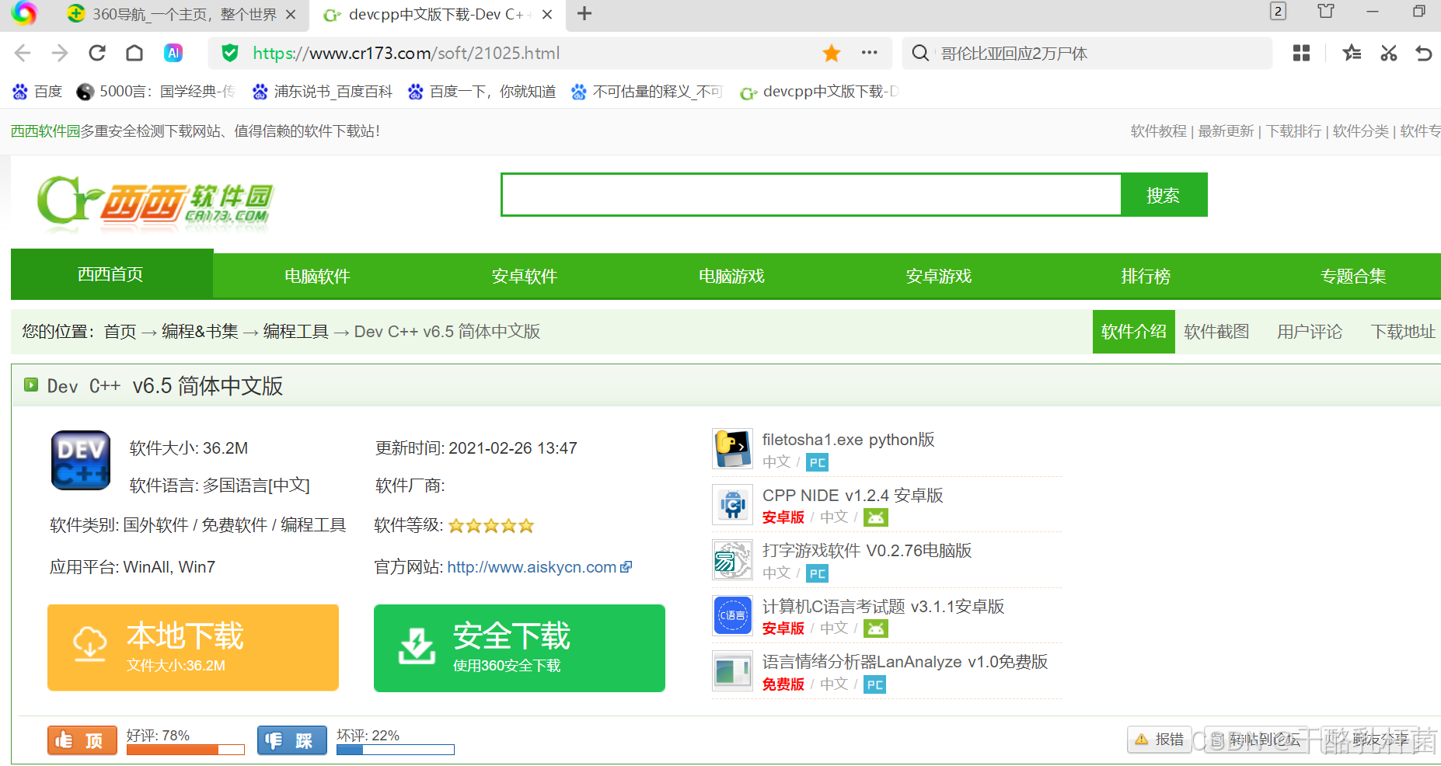Open the 电脑游戏 navigation item
The width and height of the screenshot is (1441, 766).
tap(731, 277)
